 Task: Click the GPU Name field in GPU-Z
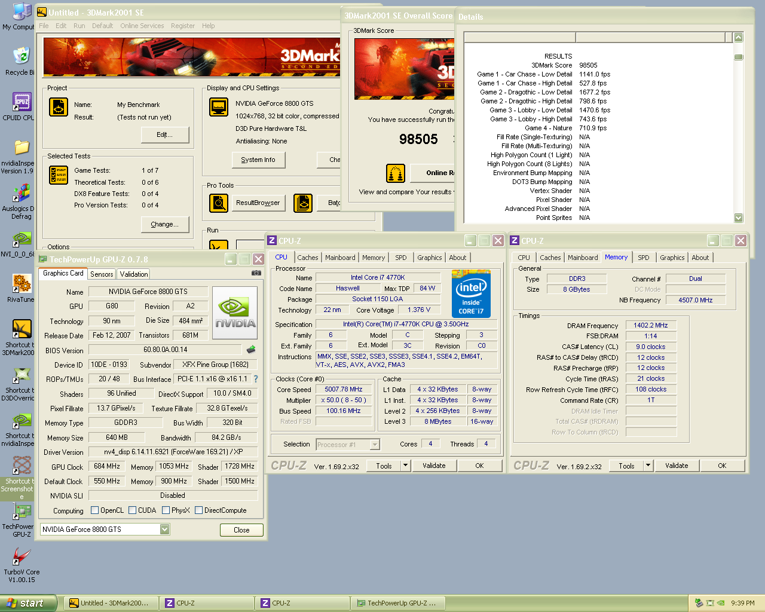coord(148,292)
